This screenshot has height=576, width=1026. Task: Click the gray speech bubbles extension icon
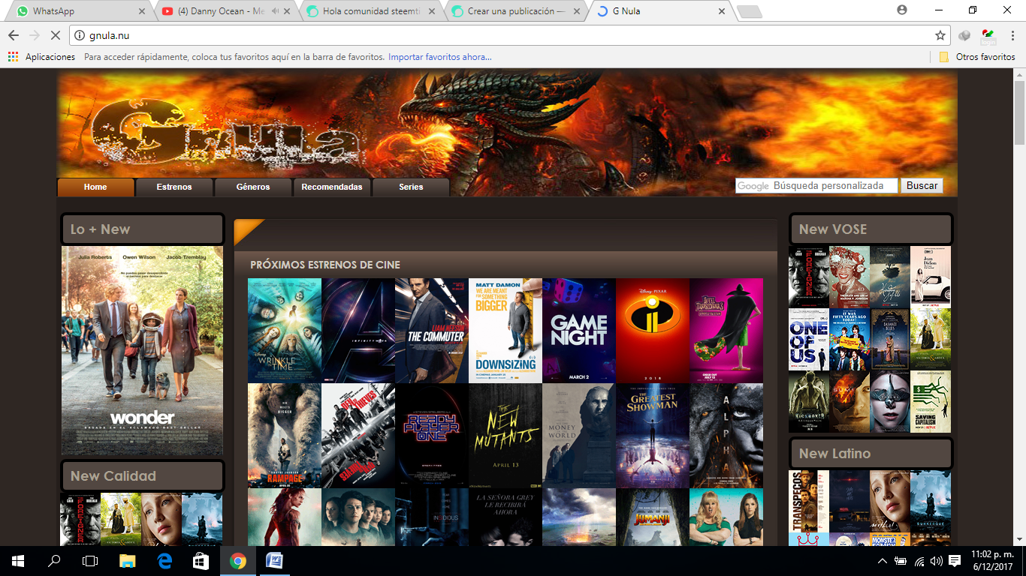(965, 35)
